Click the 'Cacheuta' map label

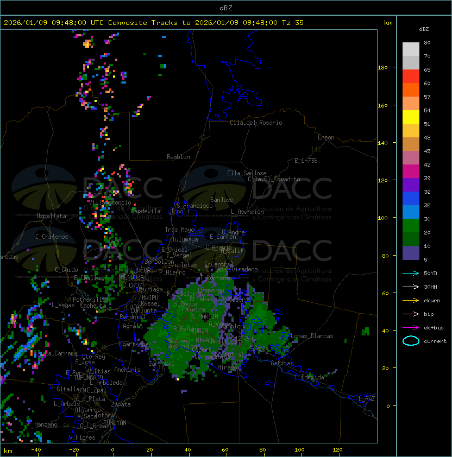point(93,306)
